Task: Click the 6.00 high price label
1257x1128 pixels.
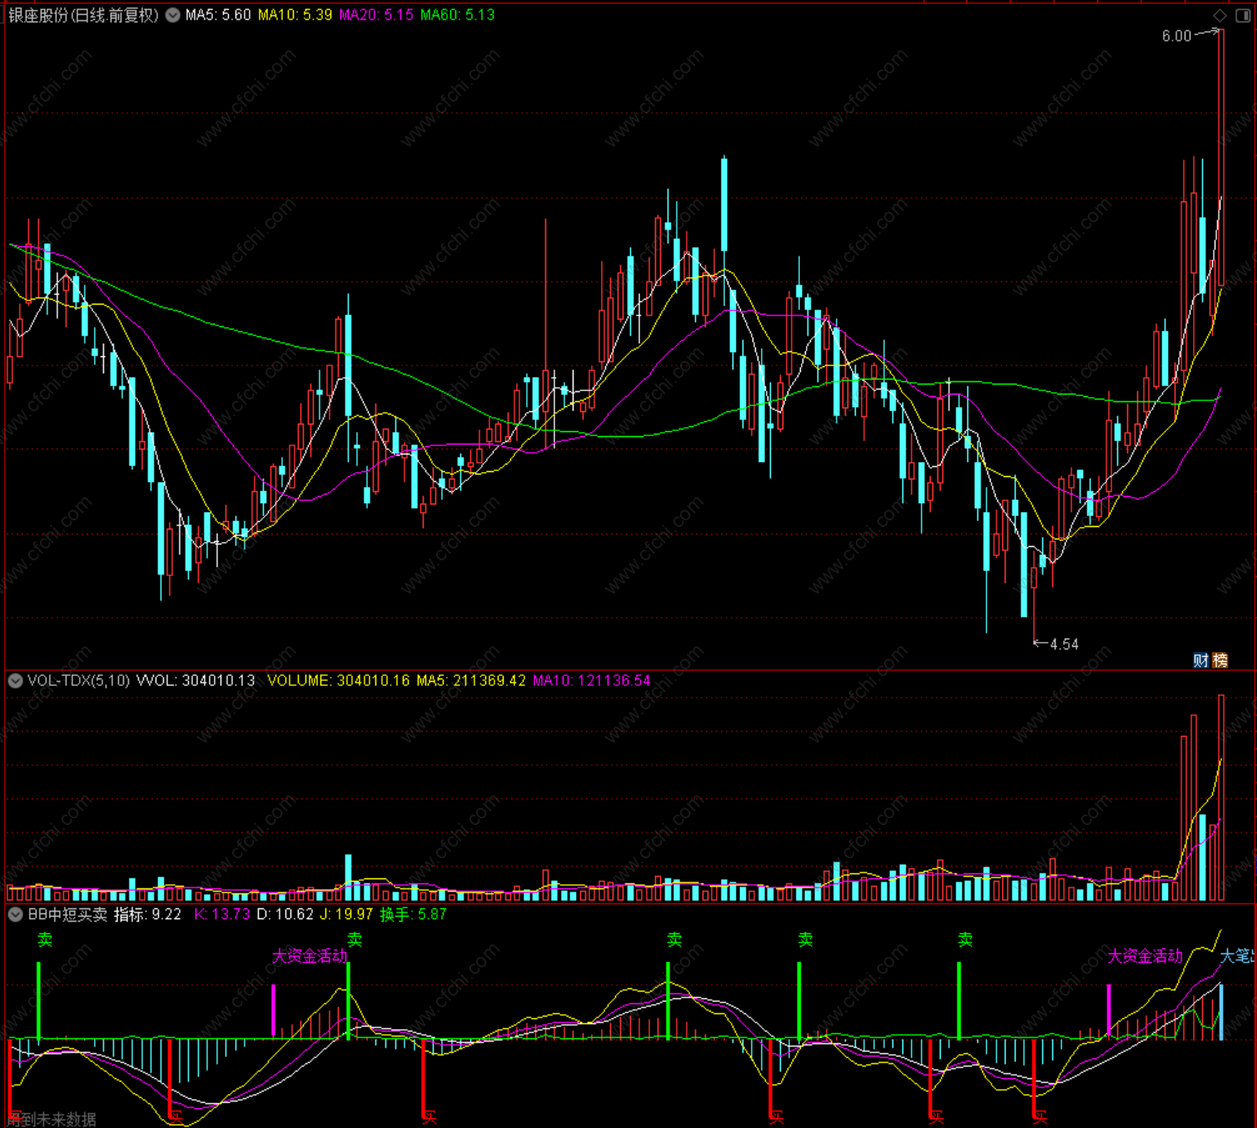Action: 1176,36
